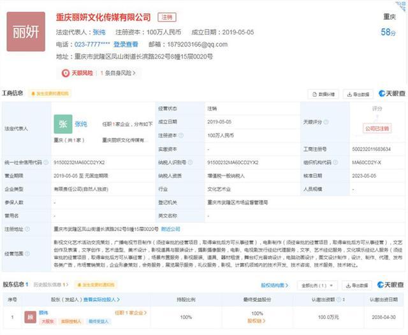
Task: Click 登录查看 to reveal phone number
Action: pyautogui.click(x=126, y=45)
